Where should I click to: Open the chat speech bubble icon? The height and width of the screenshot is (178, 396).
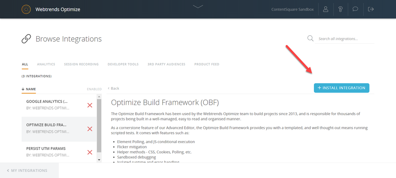(x=355, y=9)
